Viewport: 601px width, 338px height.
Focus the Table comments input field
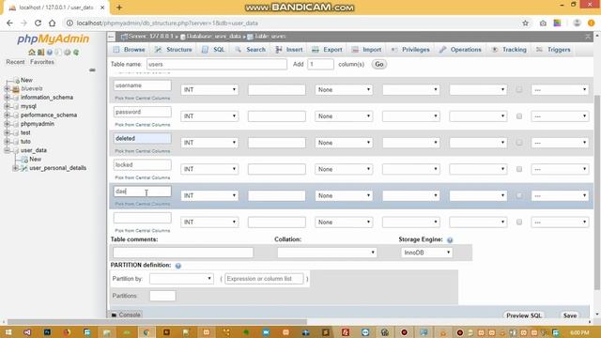(x=183, y=253)
